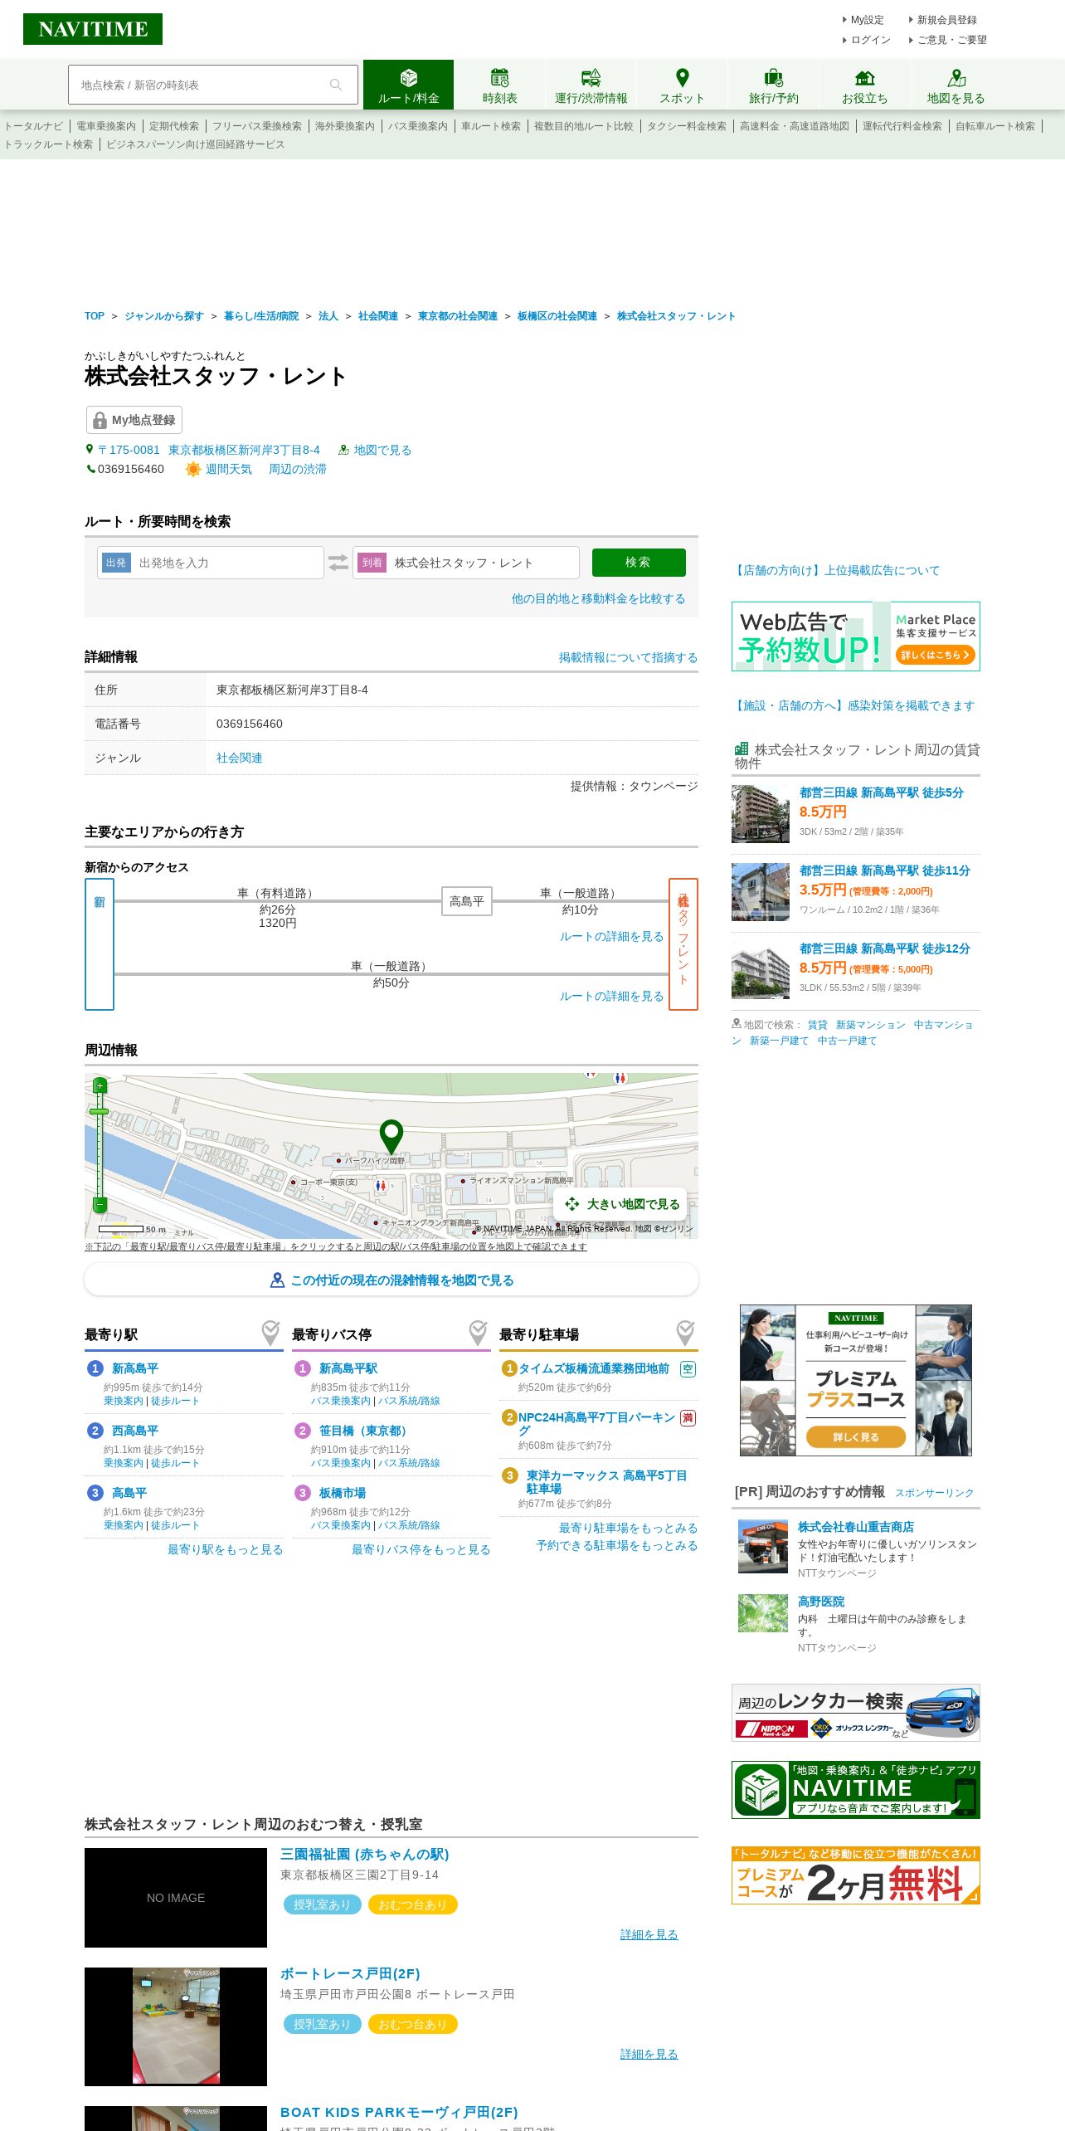Open the 新高島平駅 徒歩11分 rental listing
The image size is (1065, 2131).
[x=884, y=870]
